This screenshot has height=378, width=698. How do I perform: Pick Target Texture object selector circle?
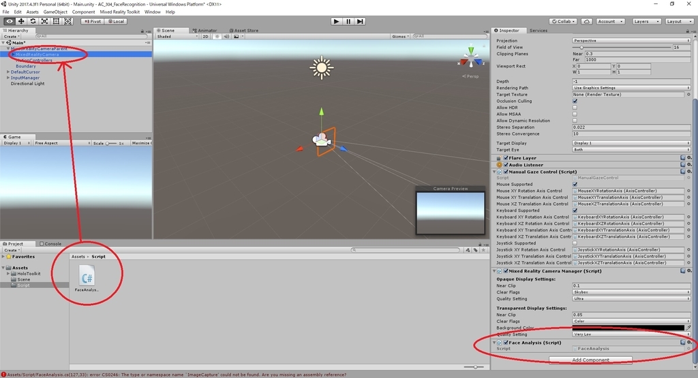[x=688, y=94]
